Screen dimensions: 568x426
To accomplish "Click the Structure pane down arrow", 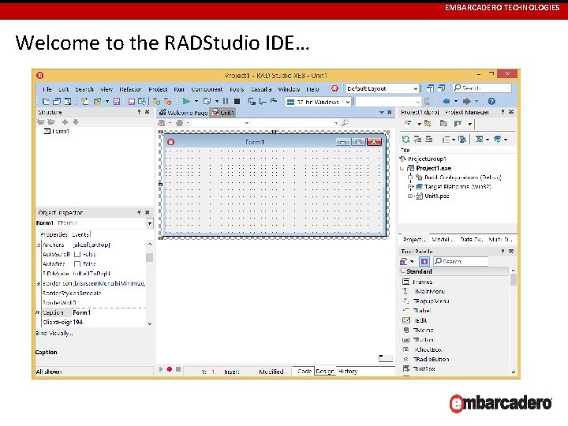I will [76, 122].
